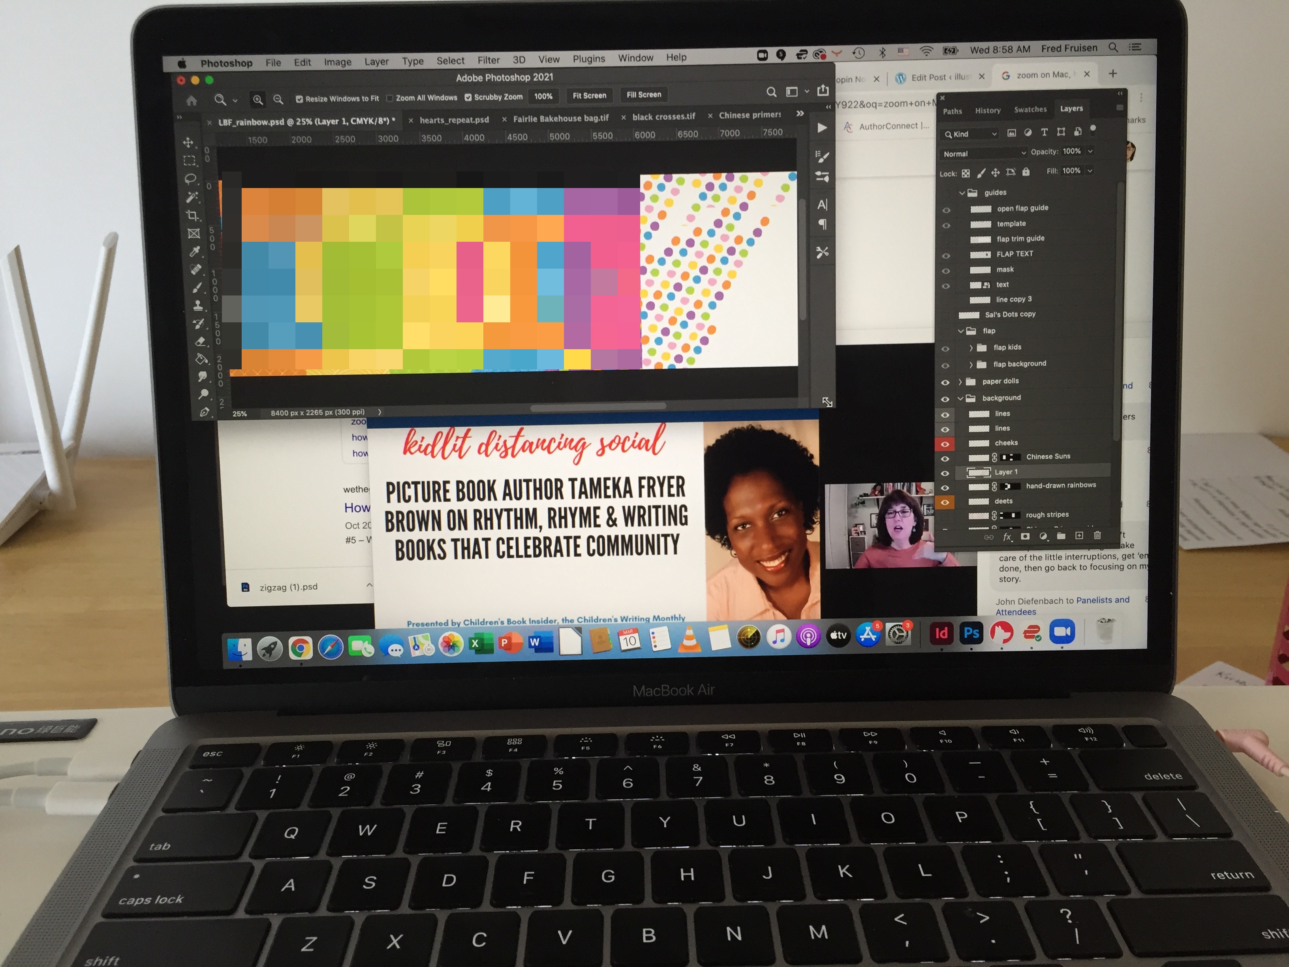This screenshot has height=967, width=1289.
Task: Select the Eyedropper tool
Action: coord(195,251)
